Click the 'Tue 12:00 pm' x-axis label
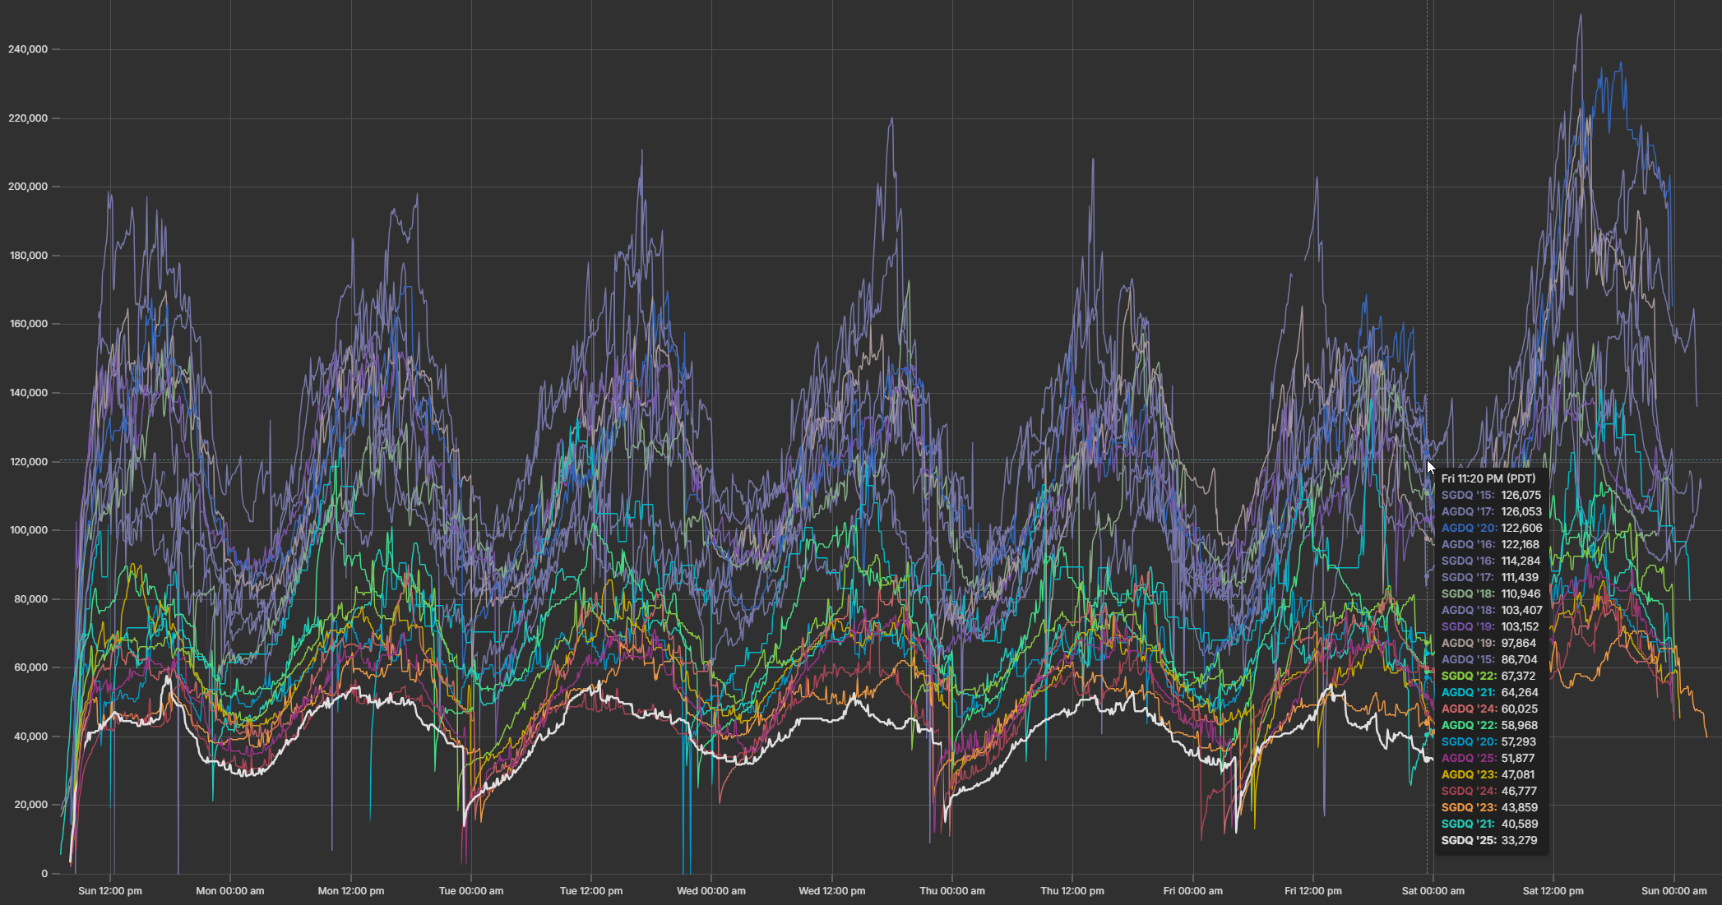The height and width of the screenshot is (905, 1722). pos(591,891)
